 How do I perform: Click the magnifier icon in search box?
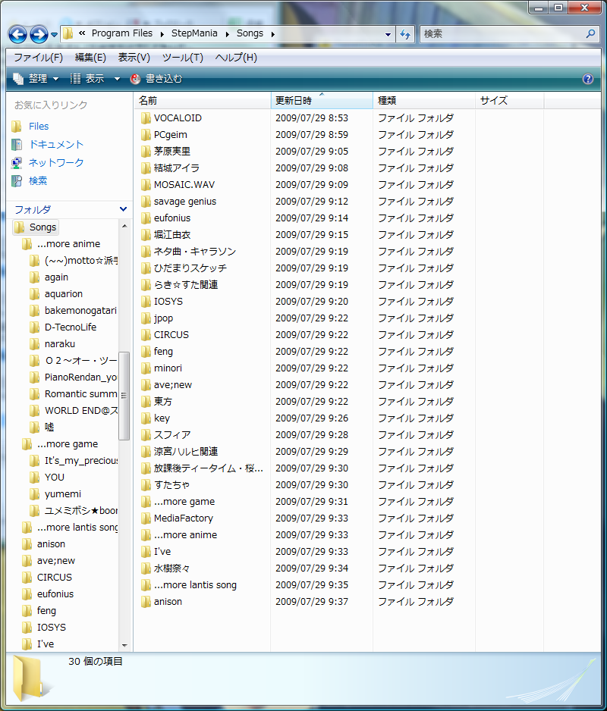pyautogui.click(x=590, y=33)
